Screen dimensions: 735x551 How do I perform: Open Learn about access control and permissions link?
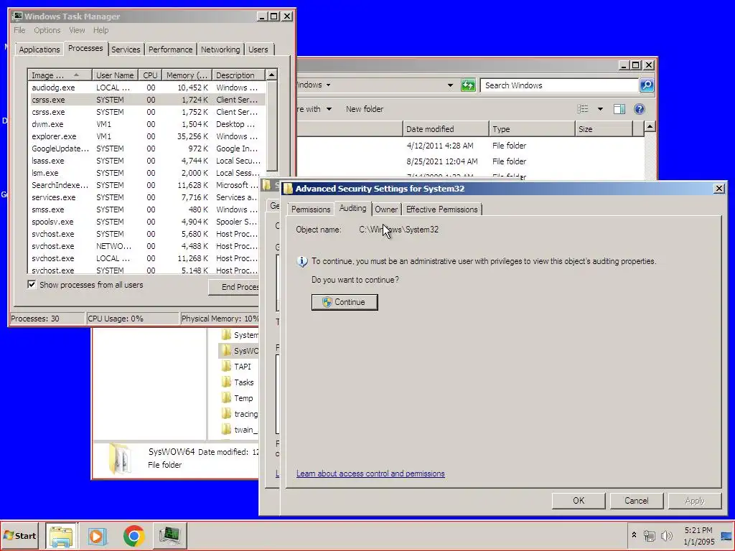[370, 474]
